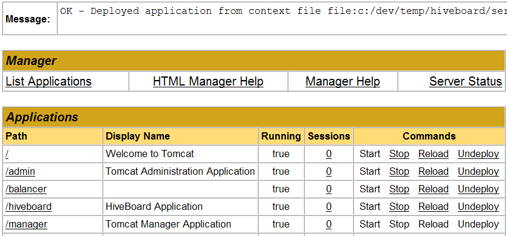Image resolution: width=507 pixels, height=236 pixels.
Task: View sessions count for /manager row
Action: pos(329,224)
